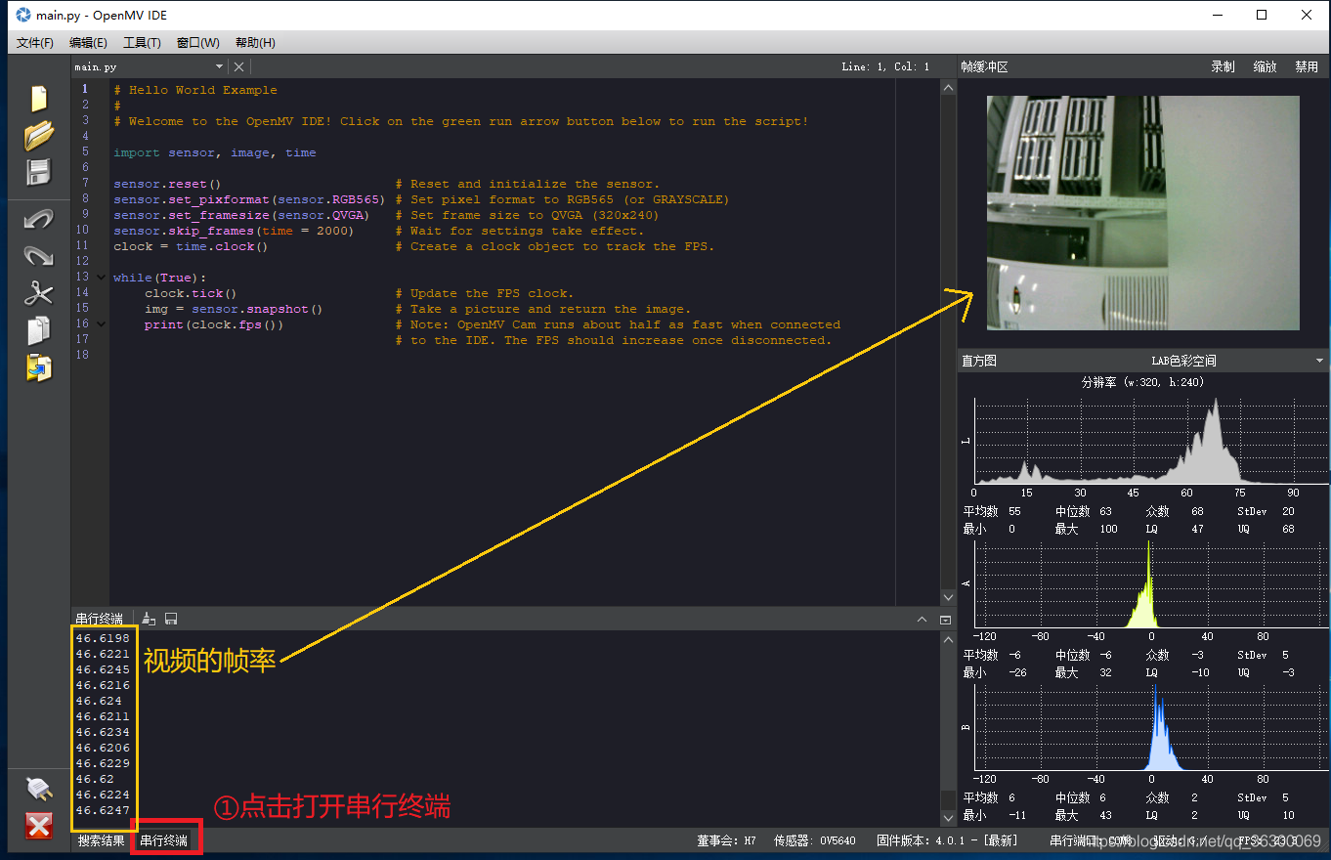Click the 录制 record button
Screen dimensions: 1331x860
(x=1223, y=67)
